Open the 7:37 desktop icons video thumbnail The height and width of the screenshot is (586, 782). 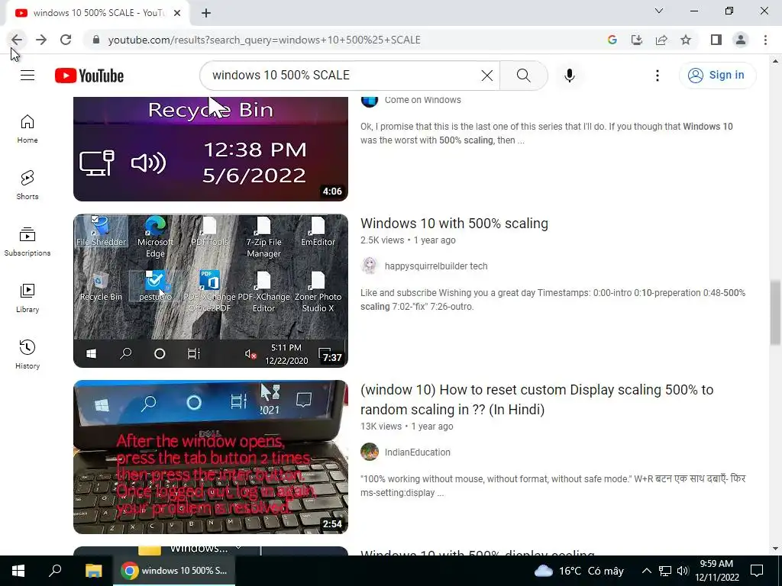click(x=211, y=291)
